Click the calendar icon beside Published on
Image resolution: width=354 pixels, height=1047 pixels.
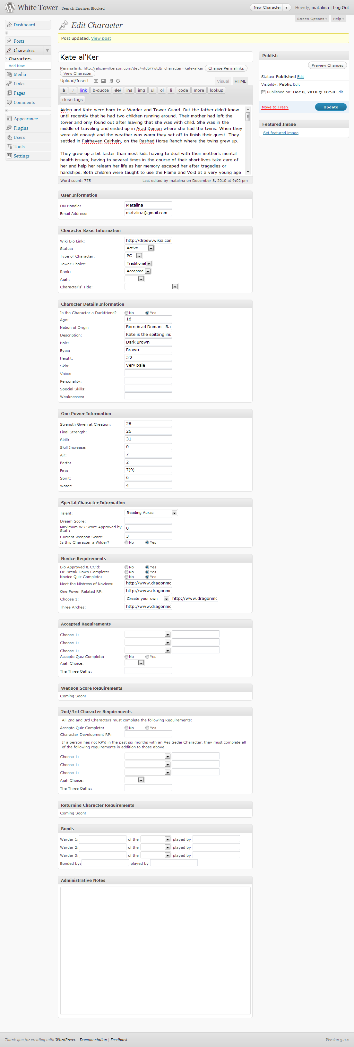(x=263, y=92)
